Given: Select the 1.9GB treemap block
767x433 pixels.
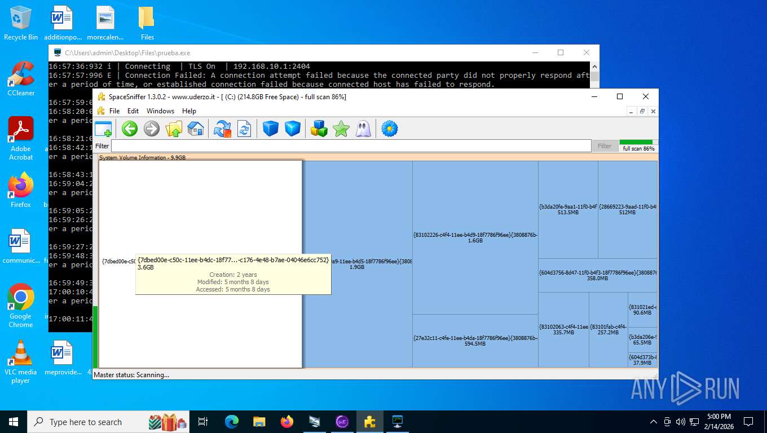Looking at the screenshot, I should 358,264.
